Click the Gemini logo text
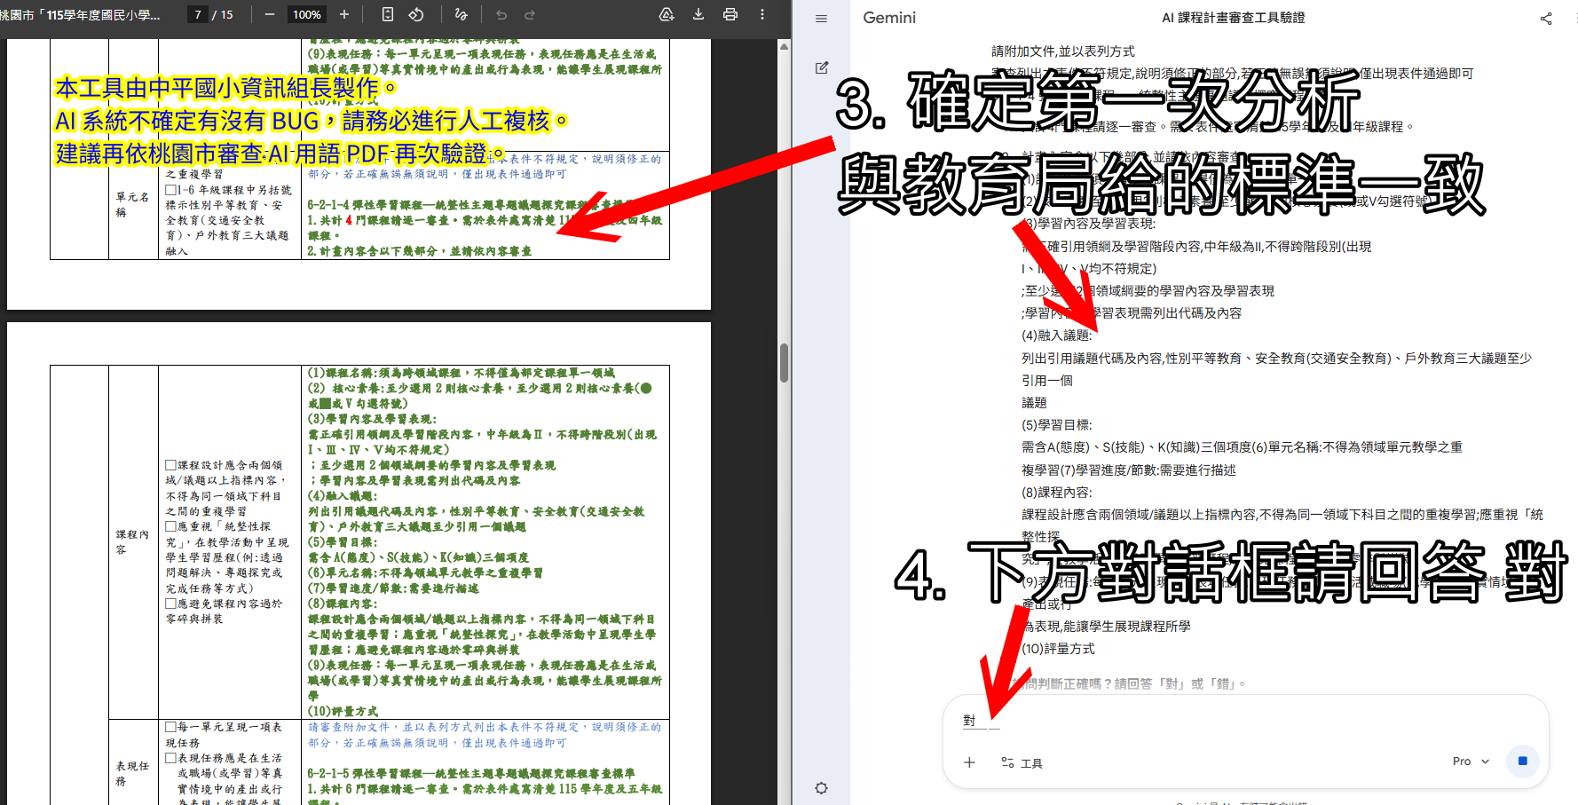 [x=889, y=18]
